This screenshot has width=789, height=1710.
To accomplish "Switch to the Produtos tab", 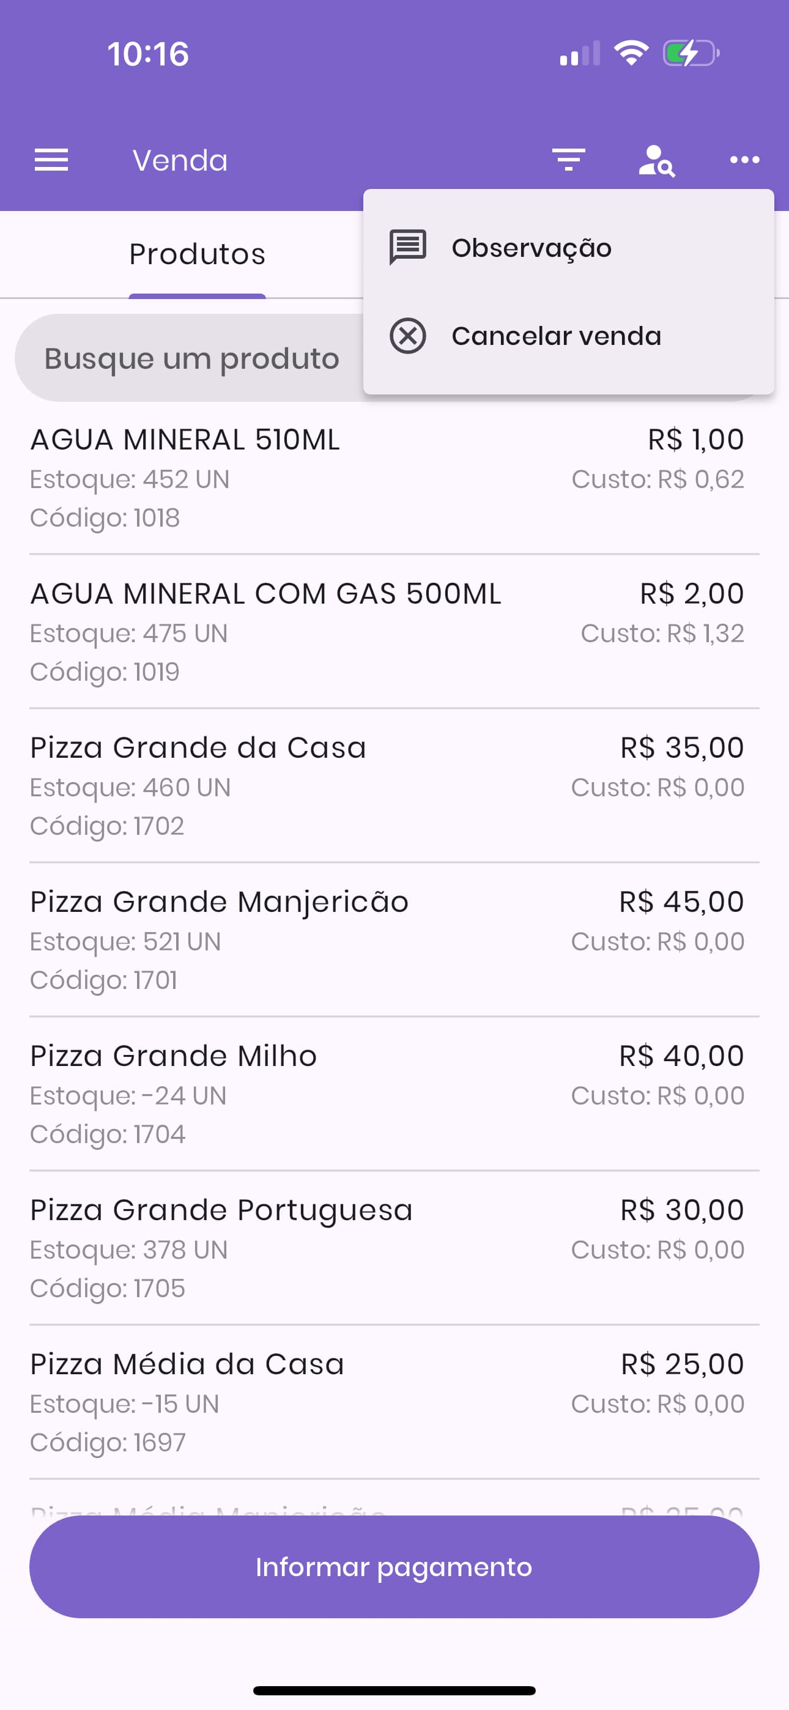I will tap(197, 254).
